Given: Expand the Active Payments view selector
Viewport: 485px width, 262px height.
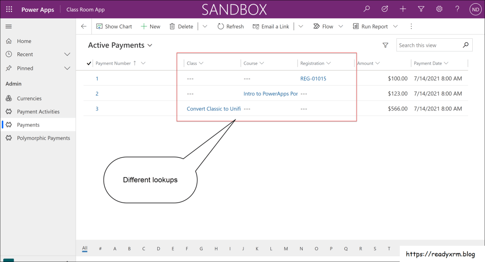Looking at the screenshot, I should click(x=150, y=45).
